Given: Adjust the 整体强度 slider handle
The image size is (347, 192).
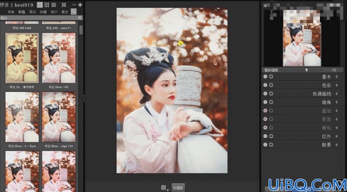Looking at the screenshot, I should [307, 70].
